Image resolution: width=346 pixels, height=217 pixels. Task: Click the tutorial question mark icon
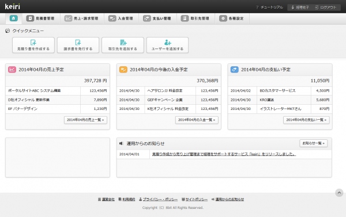(x=257, y=7)
